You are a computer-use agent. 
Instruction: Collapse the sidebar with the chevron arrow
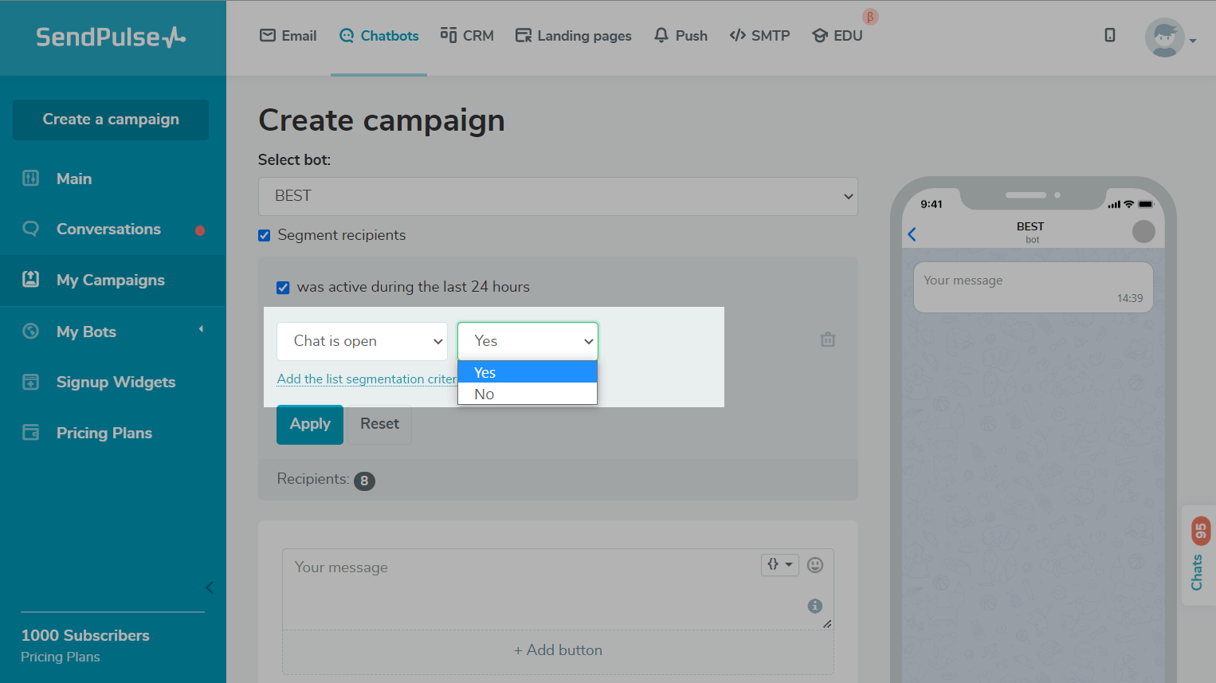[x=210, y=588]
